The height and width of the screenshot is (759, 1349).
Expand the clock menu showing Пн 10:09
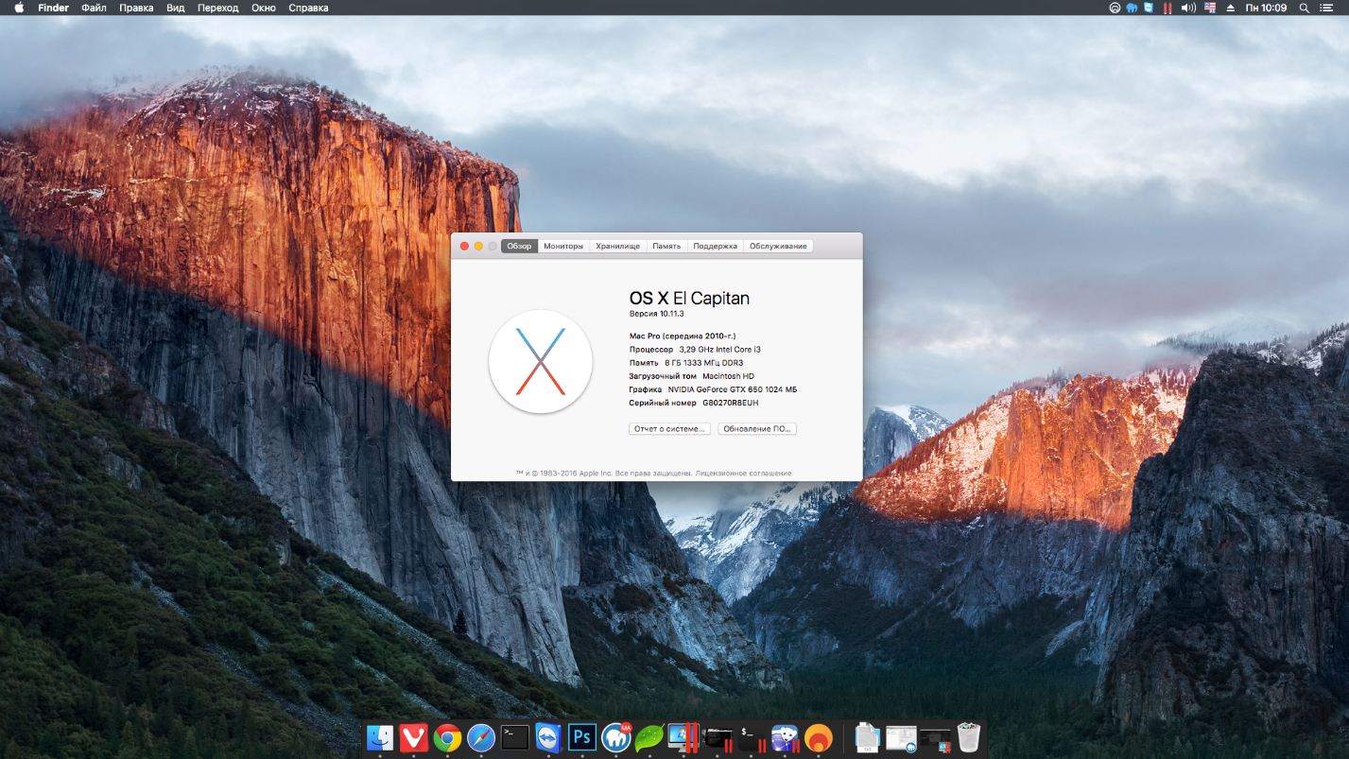[1266, 8]
